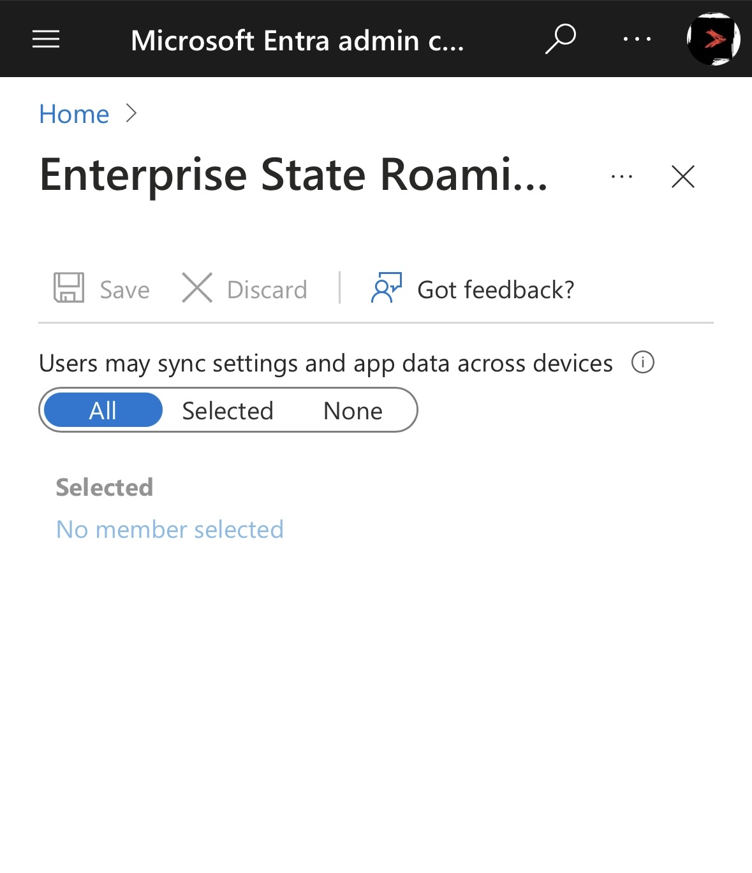Click the Discard X icon
This screenshot has width=752, height=873.
coord(197,287)
